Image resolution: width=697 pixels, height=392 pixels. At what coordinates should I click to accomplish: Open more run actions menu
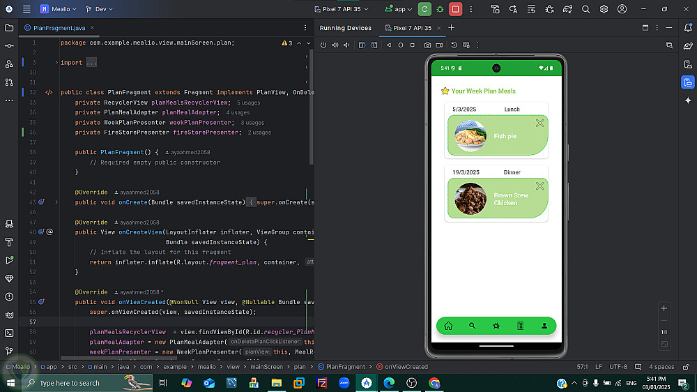[471, 9]
